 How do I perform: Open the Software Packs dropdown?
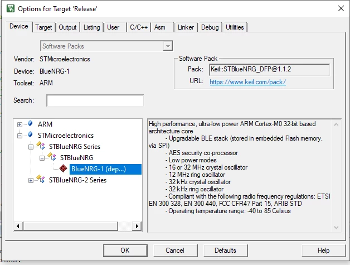[x=168, y=46]
